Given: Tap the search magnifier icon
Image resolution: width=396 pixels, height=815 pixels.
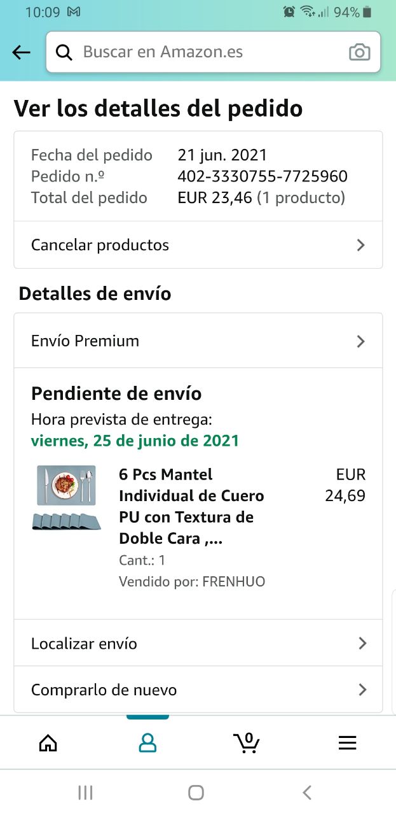Looking at the screenshot, I should click(x=64, y=52).
